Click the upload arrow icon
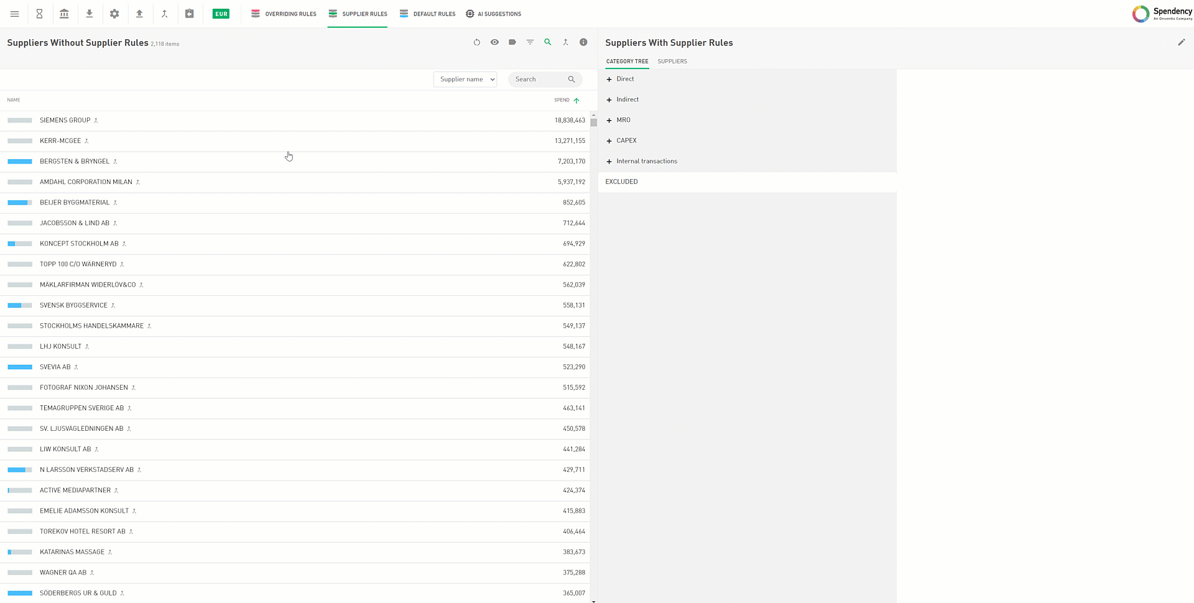 [x=139, y=14]
